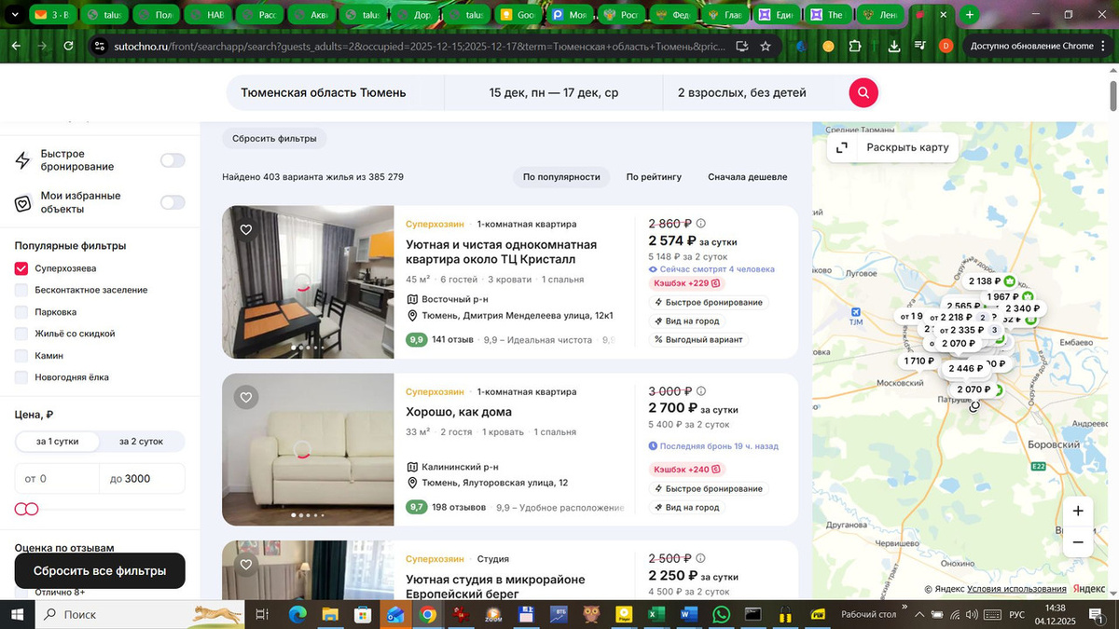Open WhatsApp from the taskbar
The width and height of the screenshot is (1119, 629).
point(721,614)
